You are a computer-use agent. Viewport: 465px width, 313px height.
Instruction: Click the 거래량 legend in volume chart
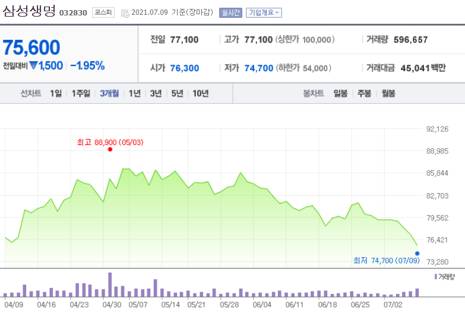point(445,277)
